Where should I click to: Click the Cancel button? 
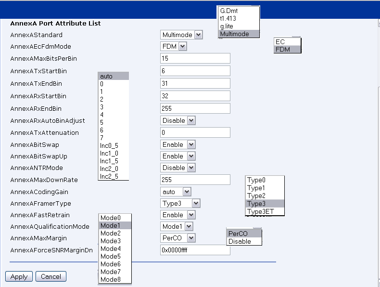(51, 276)
